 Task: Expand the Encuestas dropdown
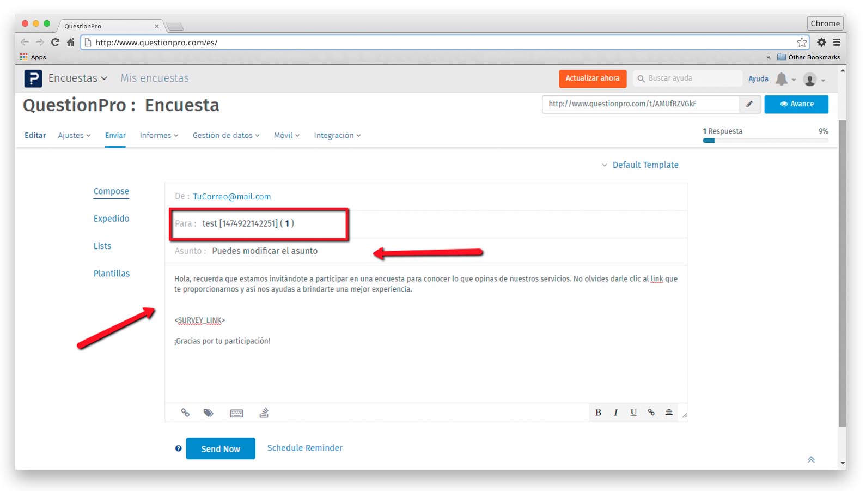(x=78, y=78)
